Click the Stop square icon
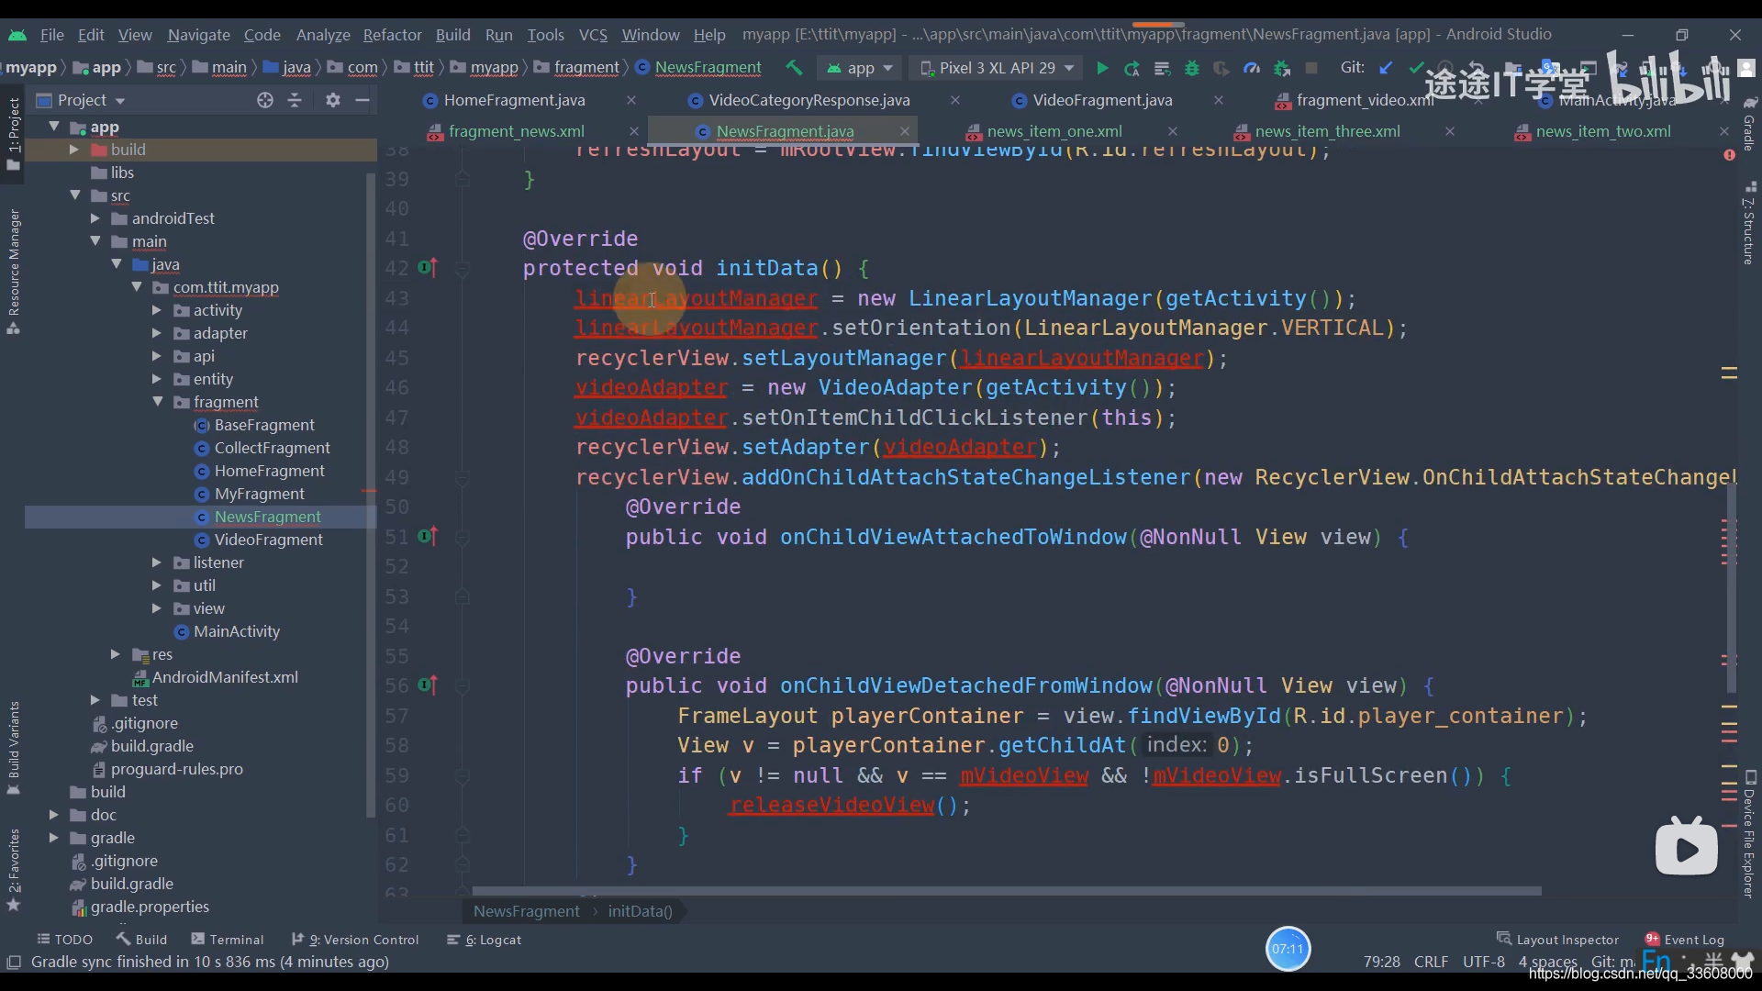This screenshot has height=991, width=1762. [1311, 68]
